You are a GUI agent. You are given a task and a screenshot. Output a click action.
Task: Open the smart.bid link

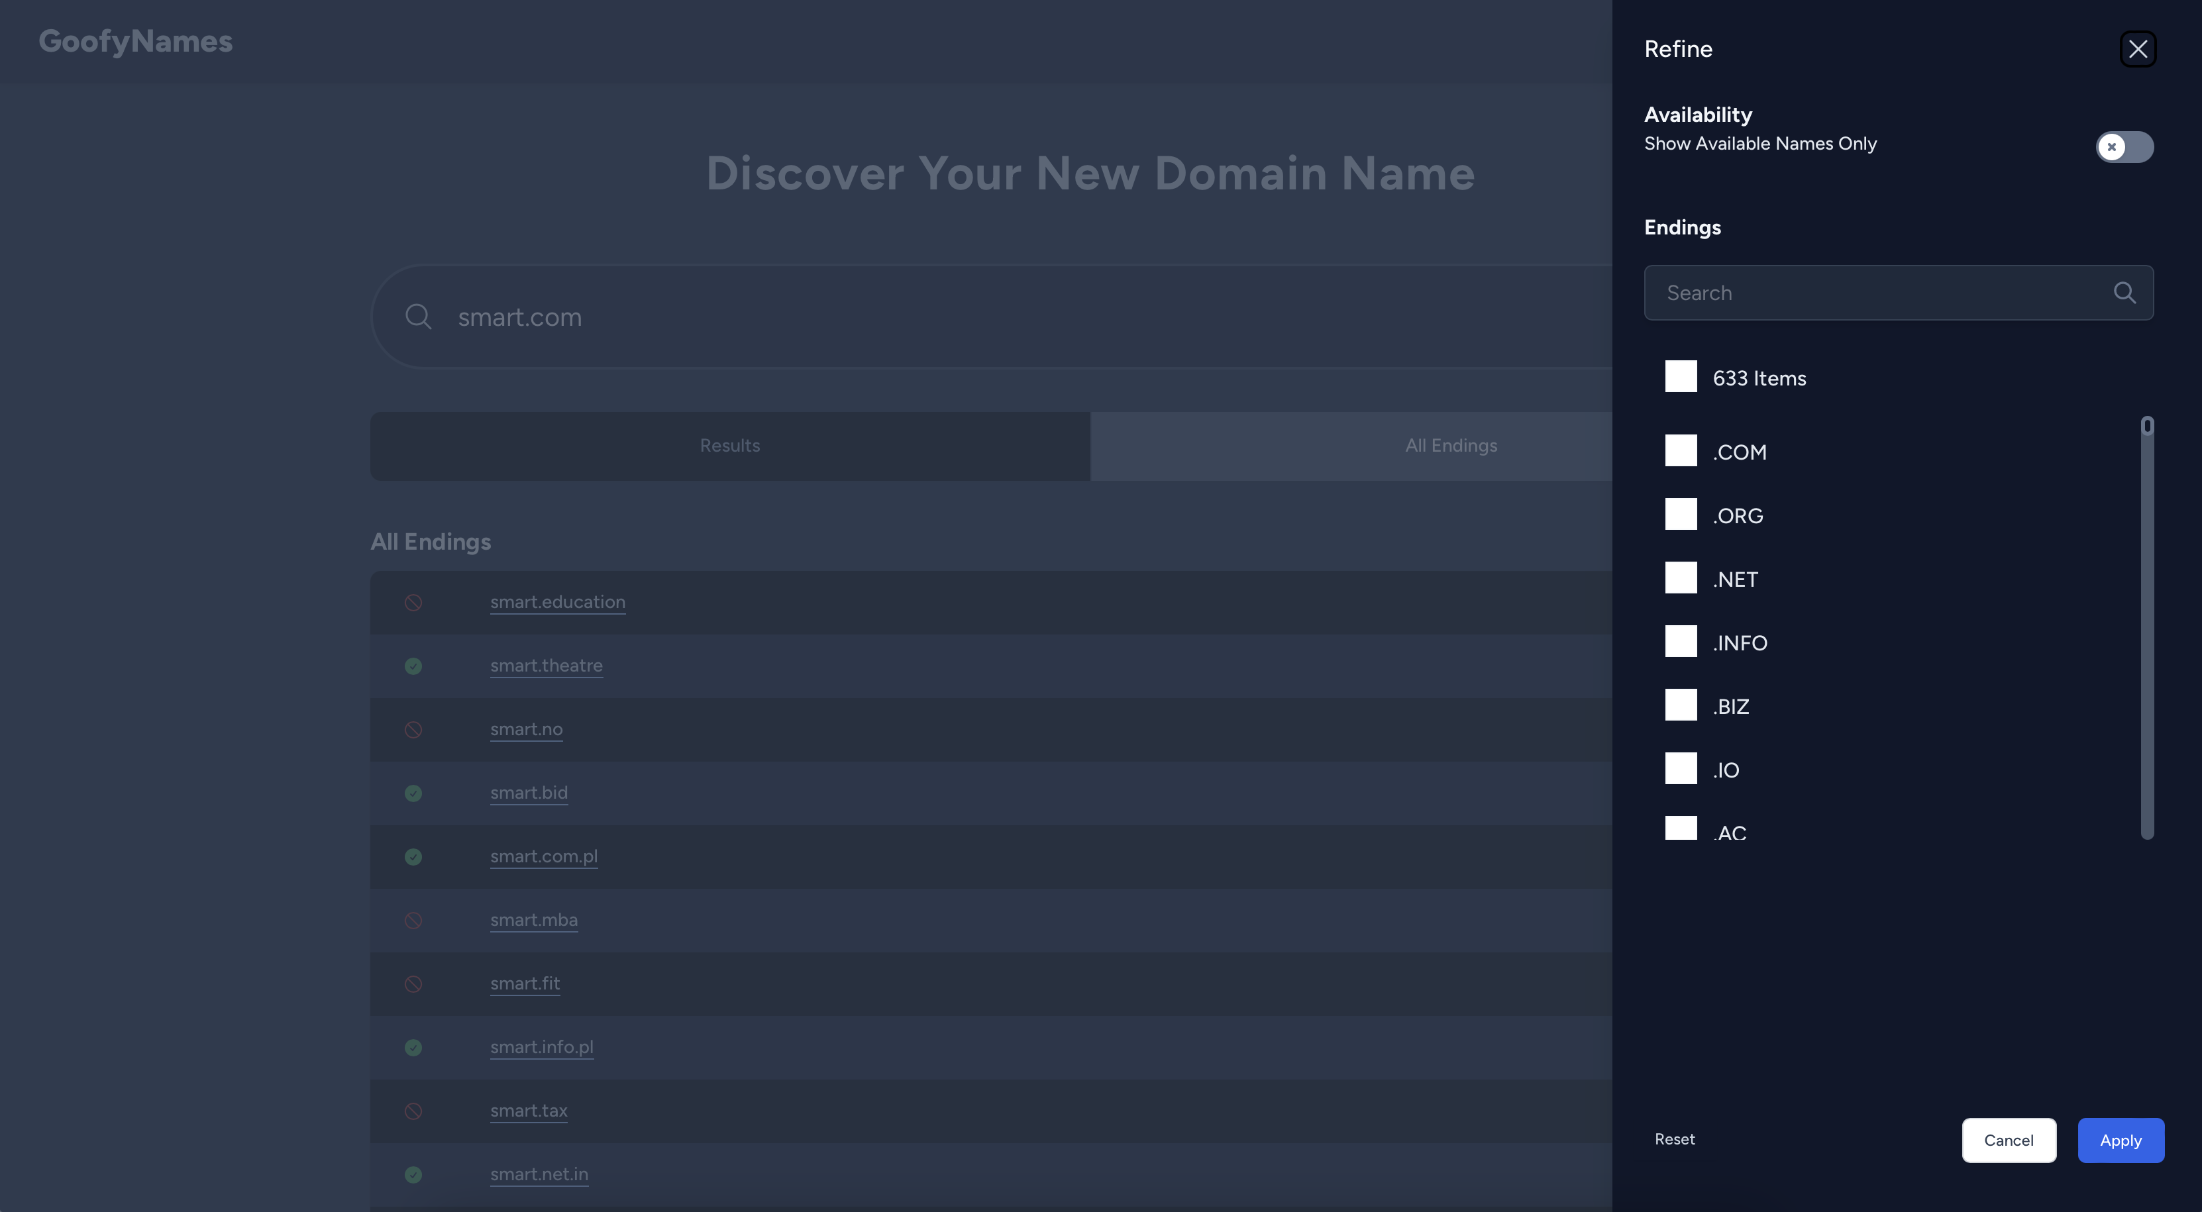pyautogui.click(x=528, y=792)
